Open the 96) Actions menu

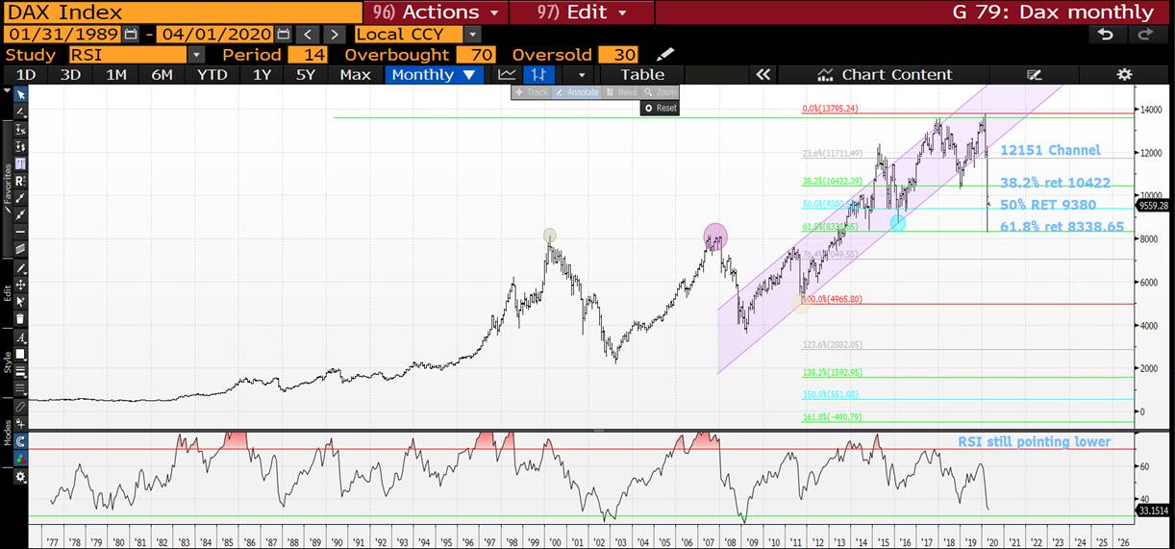point(437,12)
